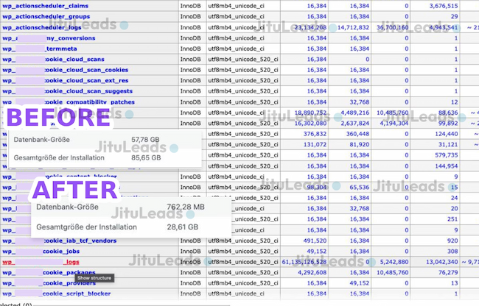The width and height of the screenshot is (479, 306).
Task: Open the cookie_script_blocker table
Action: click(57, 293)
